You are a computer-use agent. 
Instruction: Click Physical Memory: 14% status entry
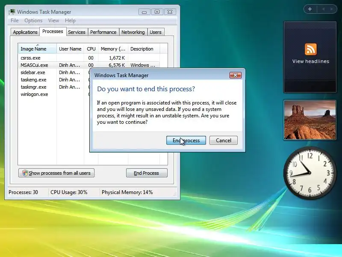click(x=127, y=192)
